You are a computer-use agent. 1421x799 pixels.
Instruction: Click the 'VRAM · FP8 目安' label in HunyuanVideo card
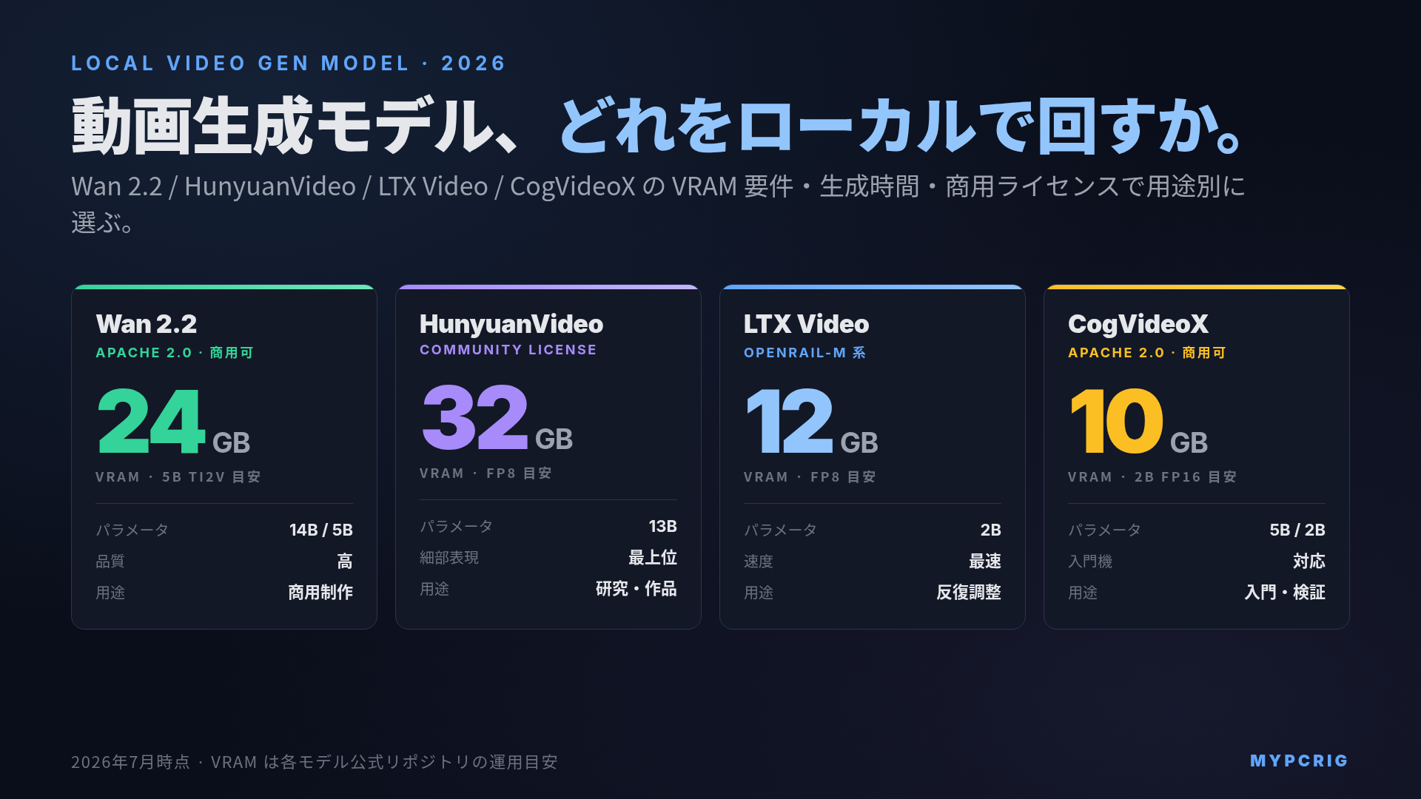pyautogui.click(x=486, y=473)
